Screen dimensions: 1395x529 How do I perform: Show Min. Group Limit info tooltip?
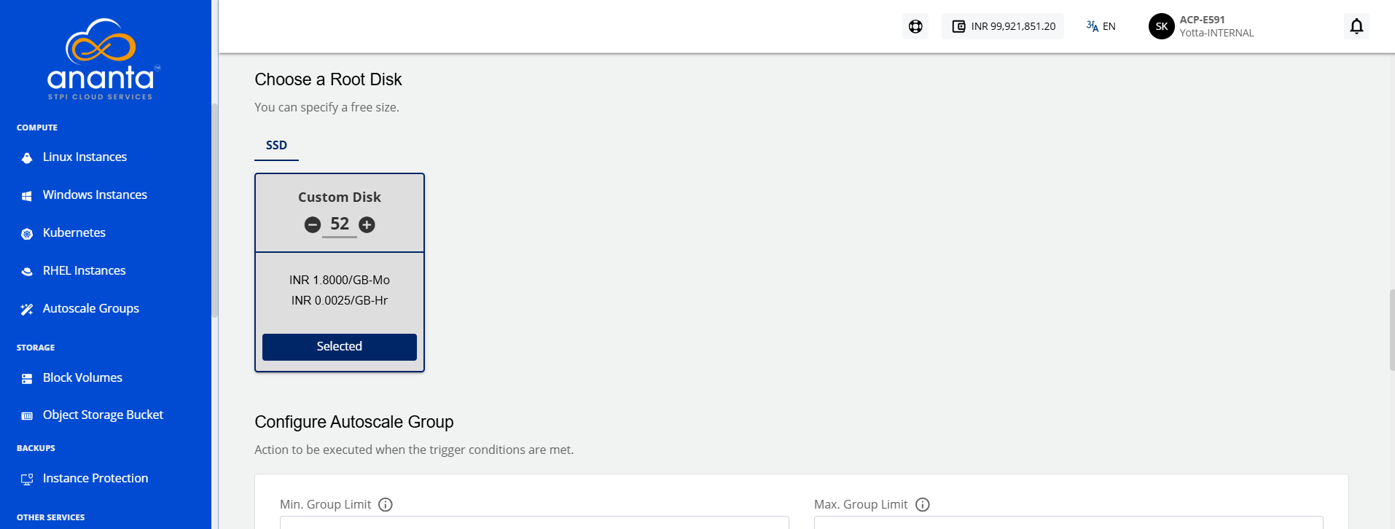pos(386,504)
